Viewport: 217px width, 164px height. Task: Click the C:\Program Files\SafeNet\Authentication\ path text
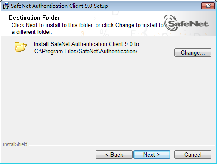pyautogui.click(x=86, y=51)
